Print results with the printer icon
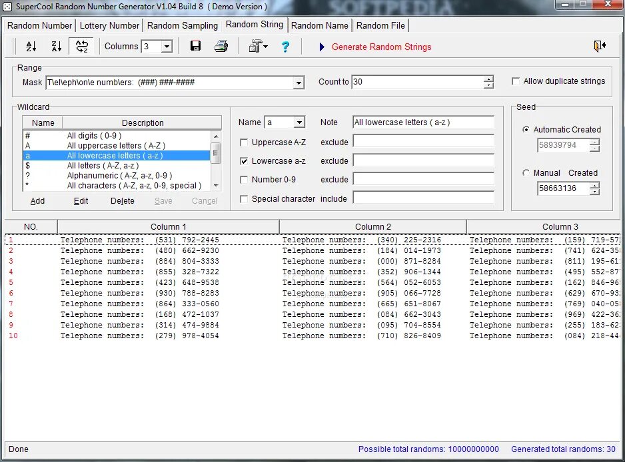 pos(221,46)
